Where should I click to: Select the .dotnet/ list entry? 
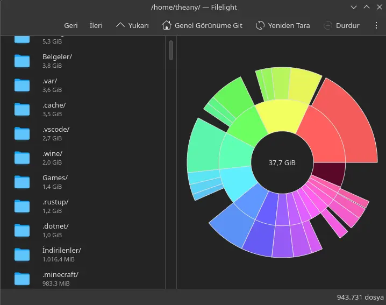click(x=82, y=230)
